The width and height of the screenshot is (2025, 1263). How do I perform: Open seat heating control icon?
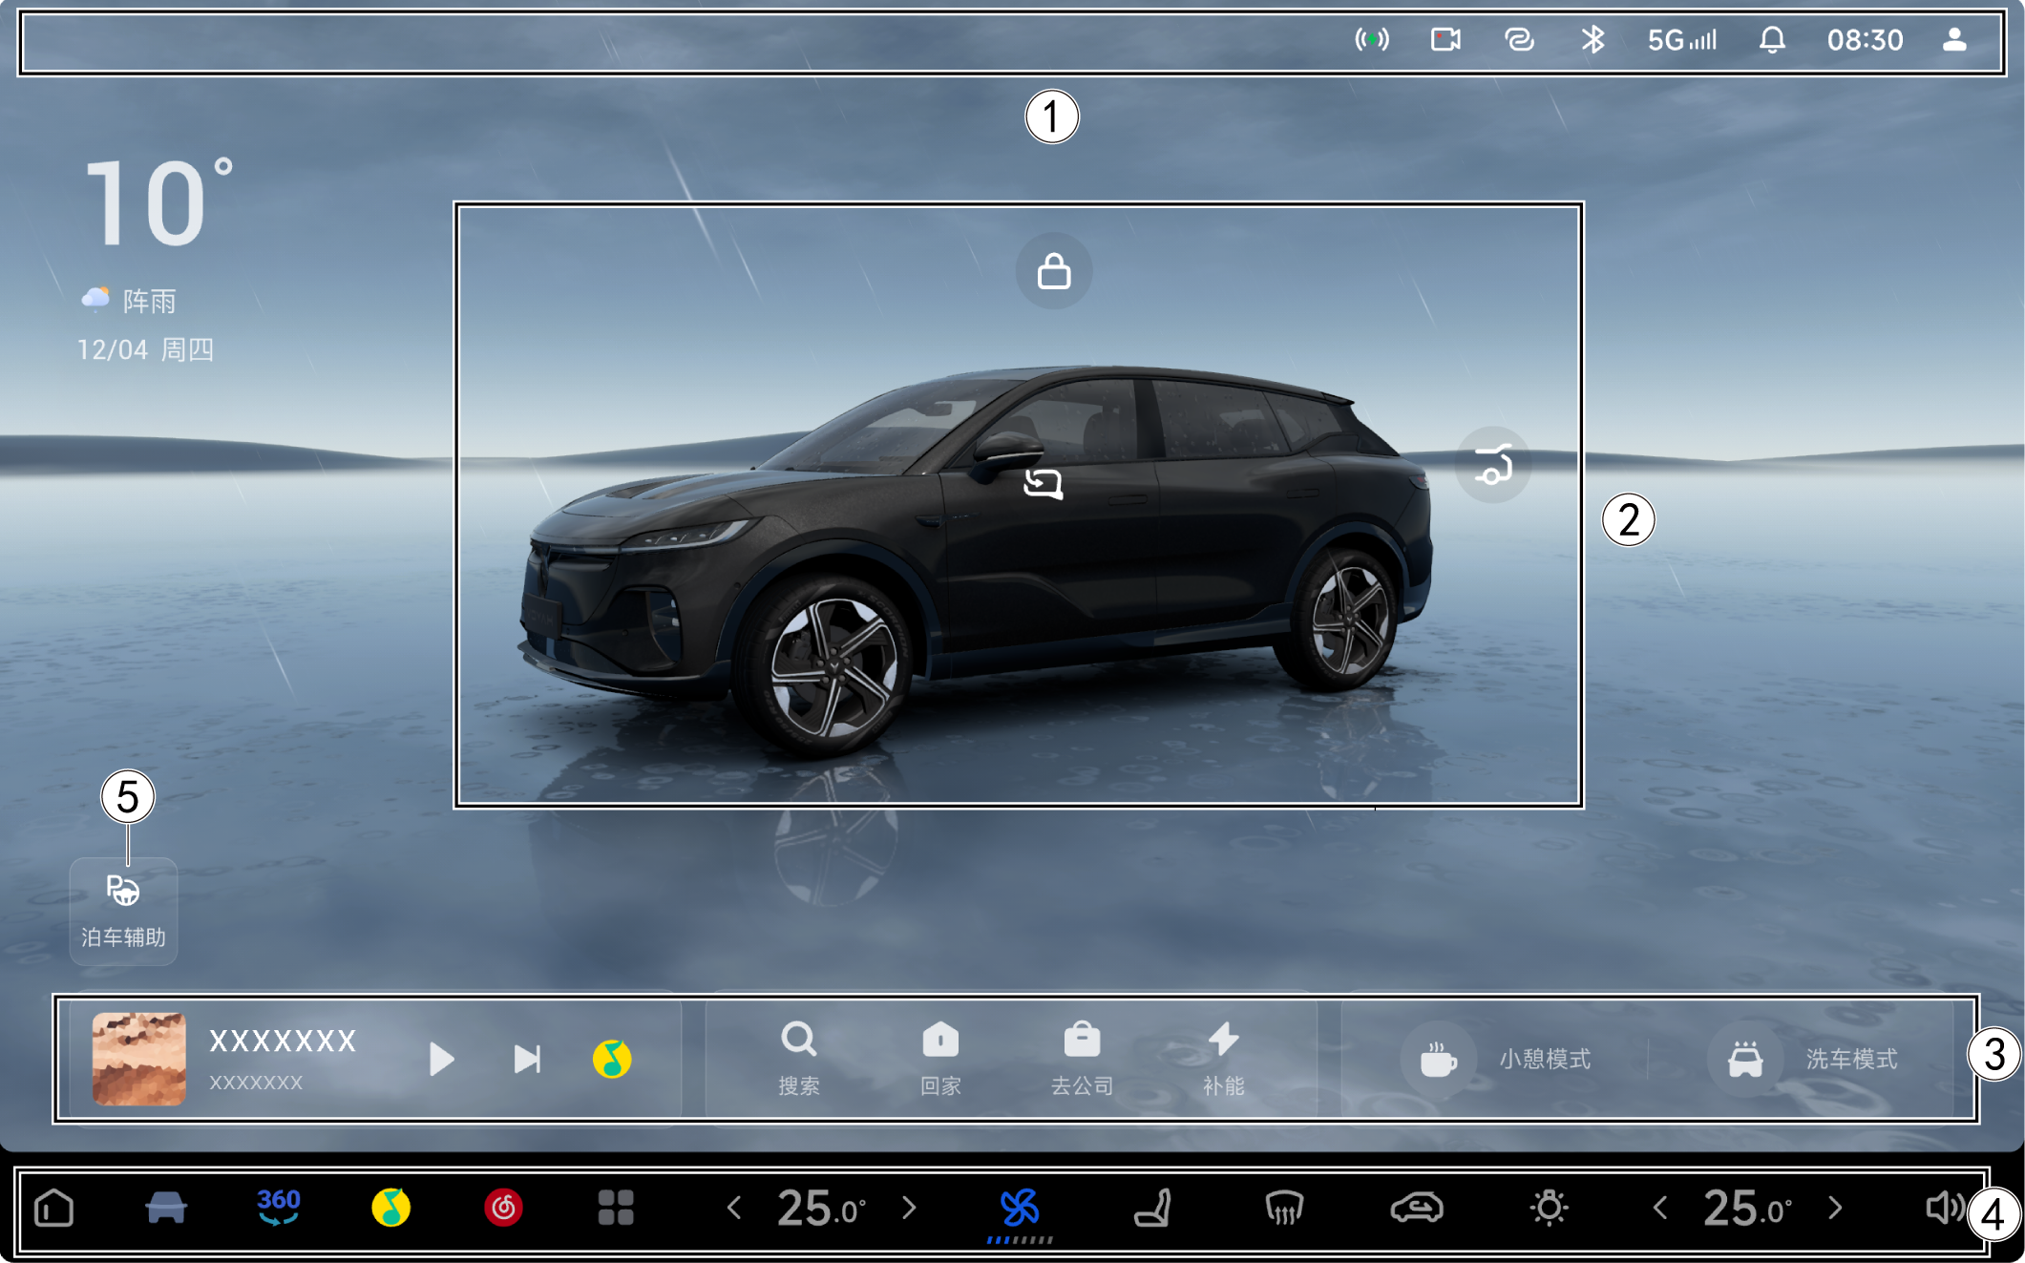pos(1152,1209)
